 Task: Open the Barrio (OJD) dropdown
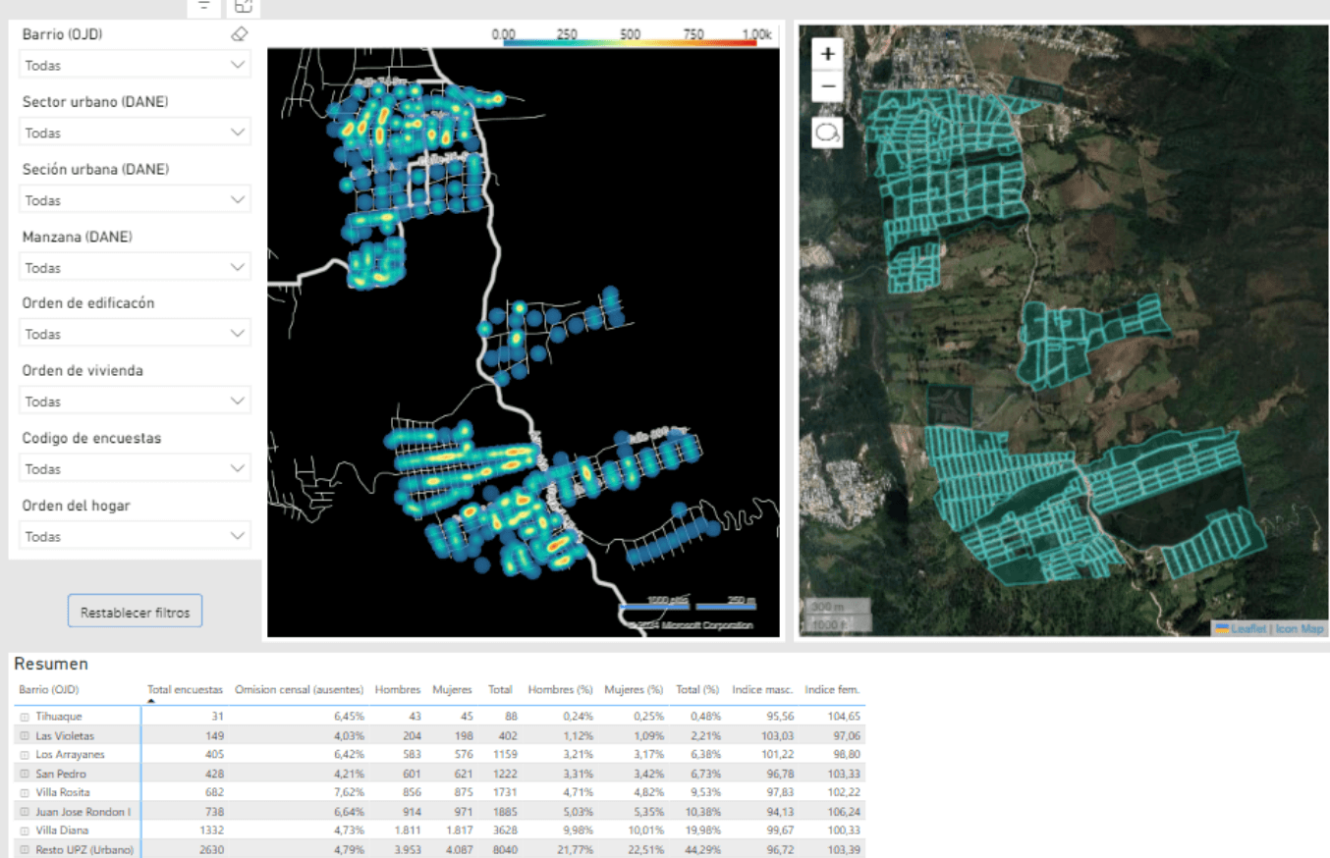click(135, 65)
